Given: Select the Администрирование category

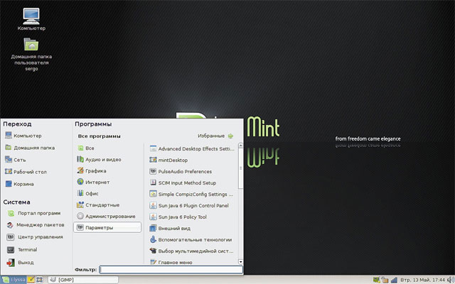Looking at the screenshot, I should coord(107,216).
